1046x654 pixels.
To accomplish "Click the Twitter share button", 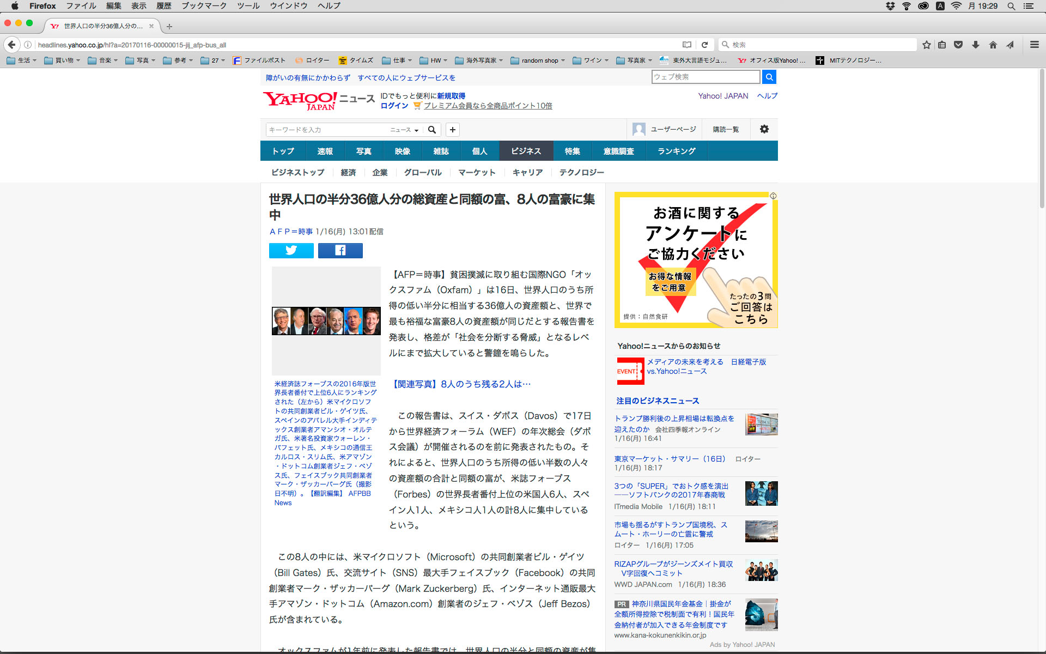I will tap(291, 250).
